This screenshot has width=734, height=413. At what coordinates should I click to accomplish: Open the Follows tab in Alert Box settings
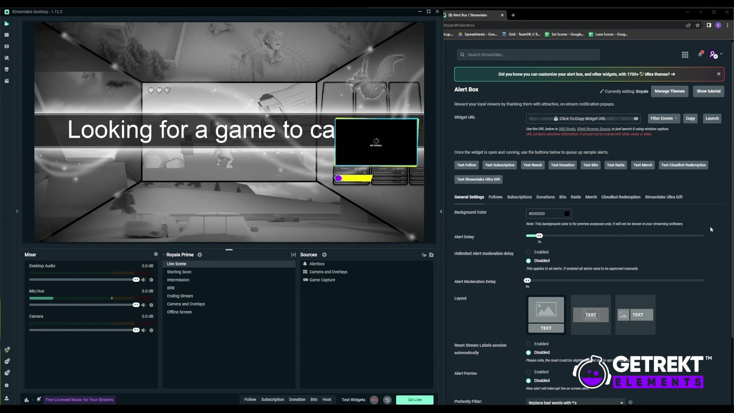tap(495, 197)
